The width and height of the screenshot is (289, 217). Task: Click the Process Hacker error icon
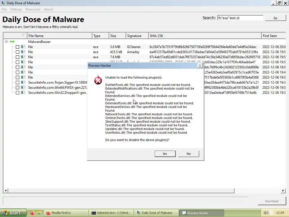coord(98,80)
